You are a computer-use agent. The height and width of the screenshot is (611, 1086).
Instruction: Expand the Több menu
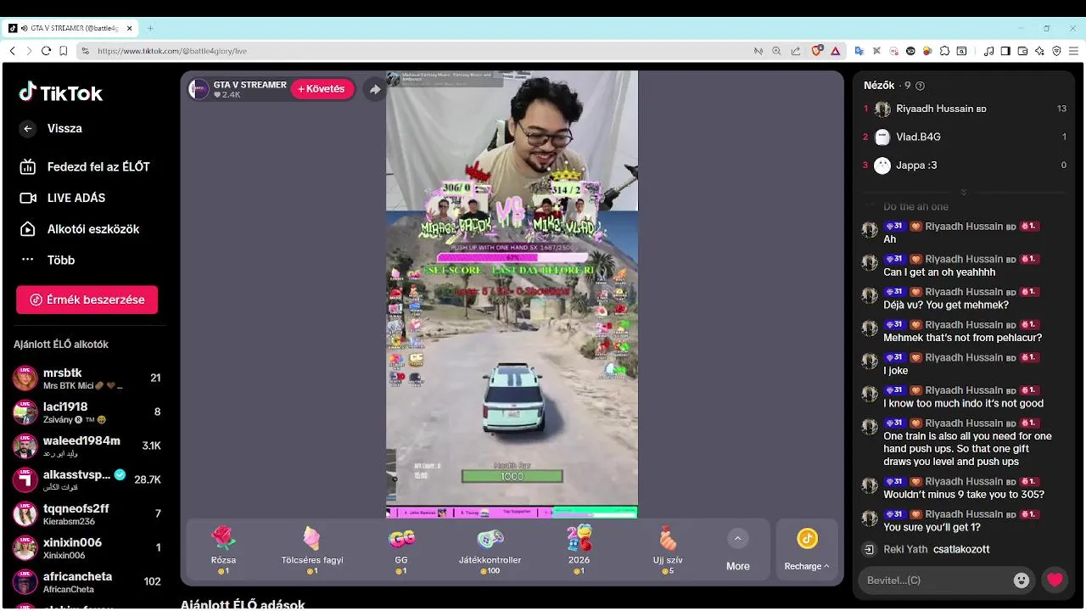tap(48, 260)
